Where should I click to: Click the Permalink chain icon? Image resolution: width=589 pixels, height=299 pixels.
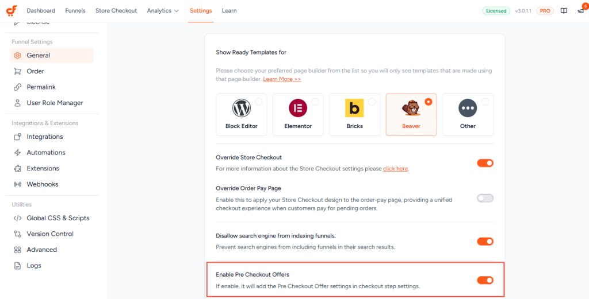tap(17, 87)
